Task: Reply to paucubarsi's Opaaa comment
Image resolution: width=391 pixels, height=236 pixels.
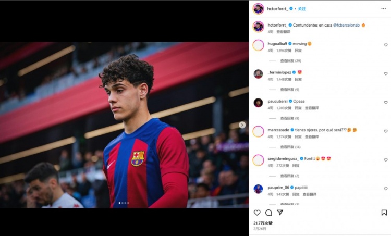Action: [298, 108]
